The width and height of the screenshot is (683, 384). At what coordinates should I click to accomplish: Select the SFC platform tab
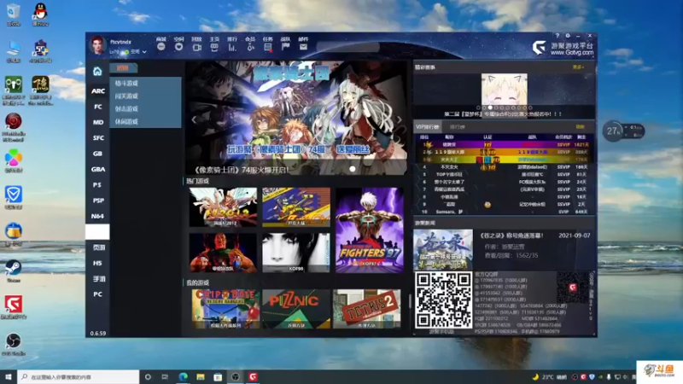tap(97, 138)
